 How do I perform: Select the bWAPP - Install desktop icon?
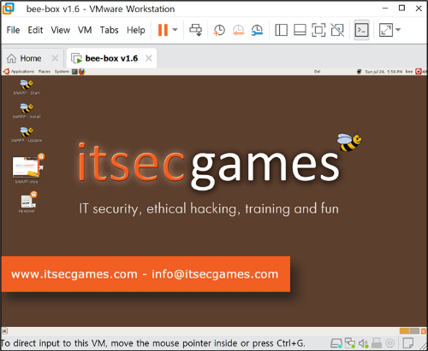(x=27, y=111)
